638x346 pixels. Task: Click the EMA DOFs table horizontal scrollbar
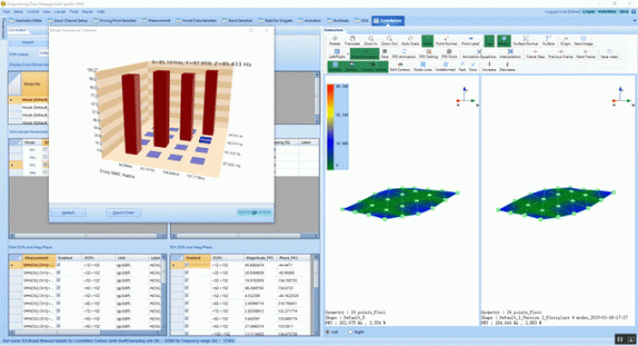(x=86, y=333)
